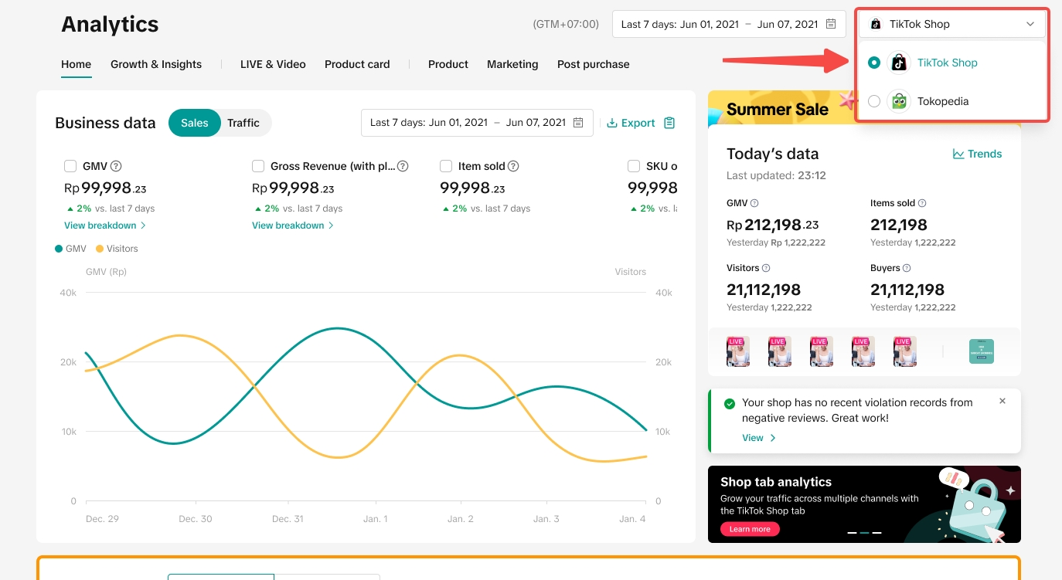Open the Trends link in Today's data
Viewport: 1062px width, 580px height.
point(977,154)
